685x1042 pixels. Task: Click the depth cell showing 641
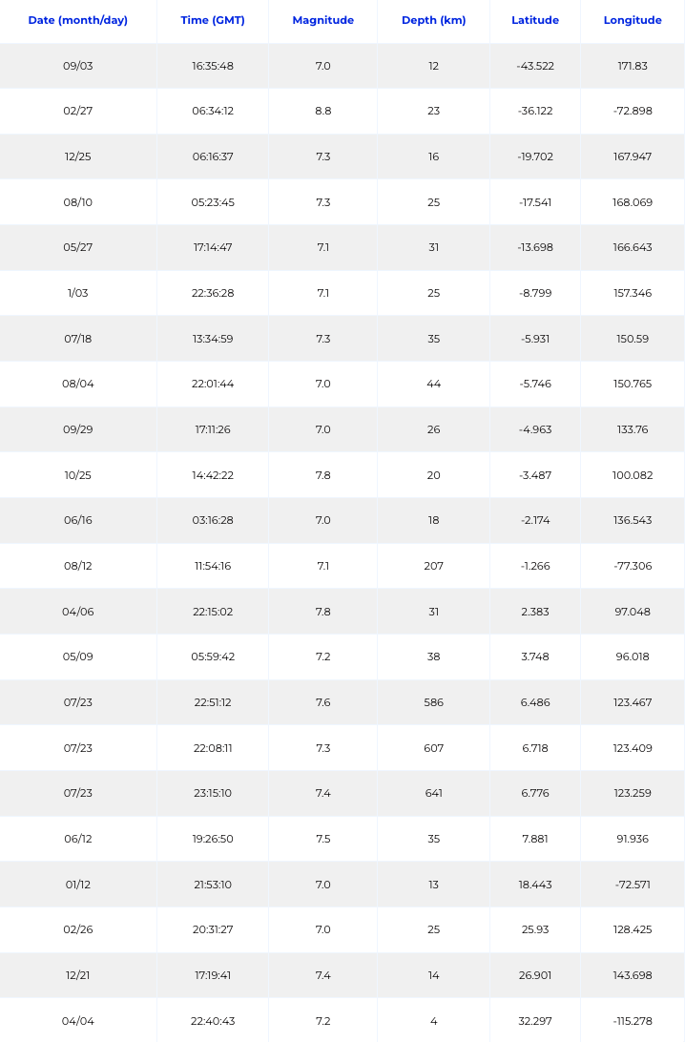coord(434,793)
